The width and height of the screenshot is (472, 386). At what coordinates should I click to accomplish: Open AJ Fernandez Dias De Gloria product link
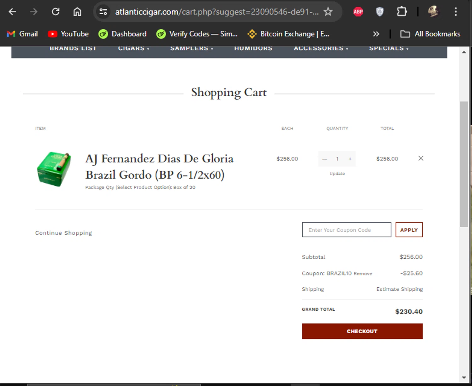(160, 167)
